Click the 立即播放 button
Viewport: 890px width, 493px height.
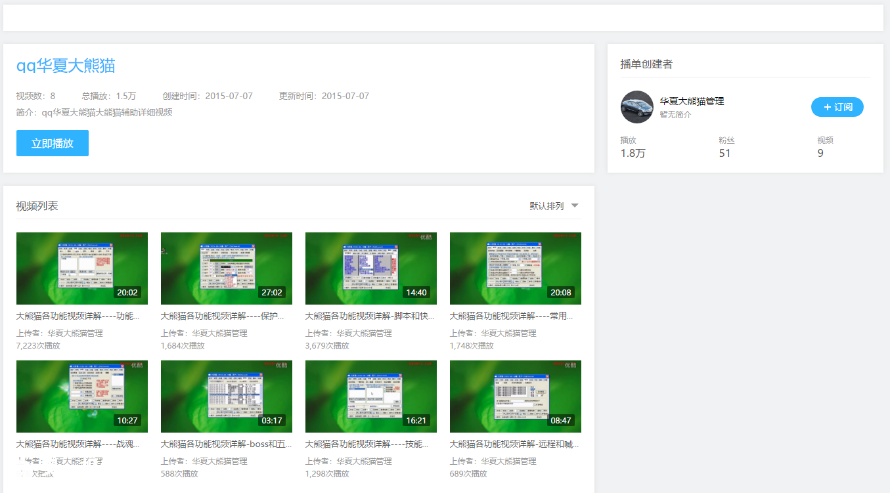point(53,143)
